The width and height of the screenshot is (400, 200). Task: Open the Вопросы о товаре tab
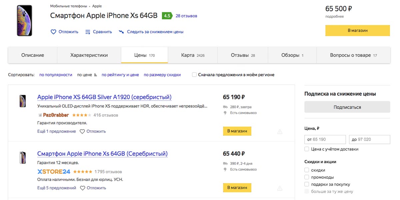pos(353,55)
